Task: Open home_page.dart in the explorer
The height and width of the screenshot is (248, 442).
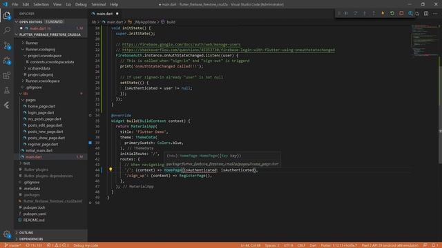Action: 41,106
